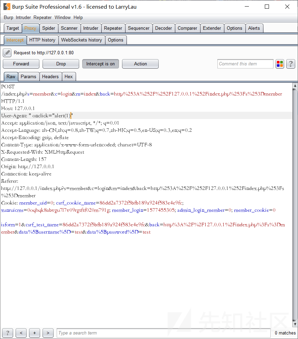Open the Intruder menu in menu bar
The image size is (298, 339).
click(24, 18)
